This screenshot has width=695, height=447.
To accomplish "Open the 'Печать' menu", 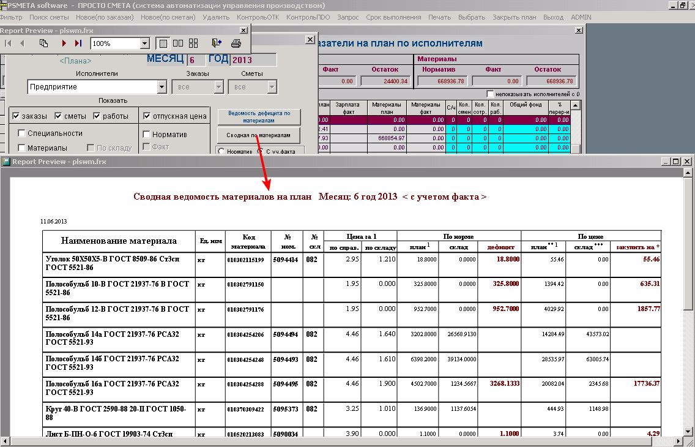I will pyautogui.click(x=439, y=17).
